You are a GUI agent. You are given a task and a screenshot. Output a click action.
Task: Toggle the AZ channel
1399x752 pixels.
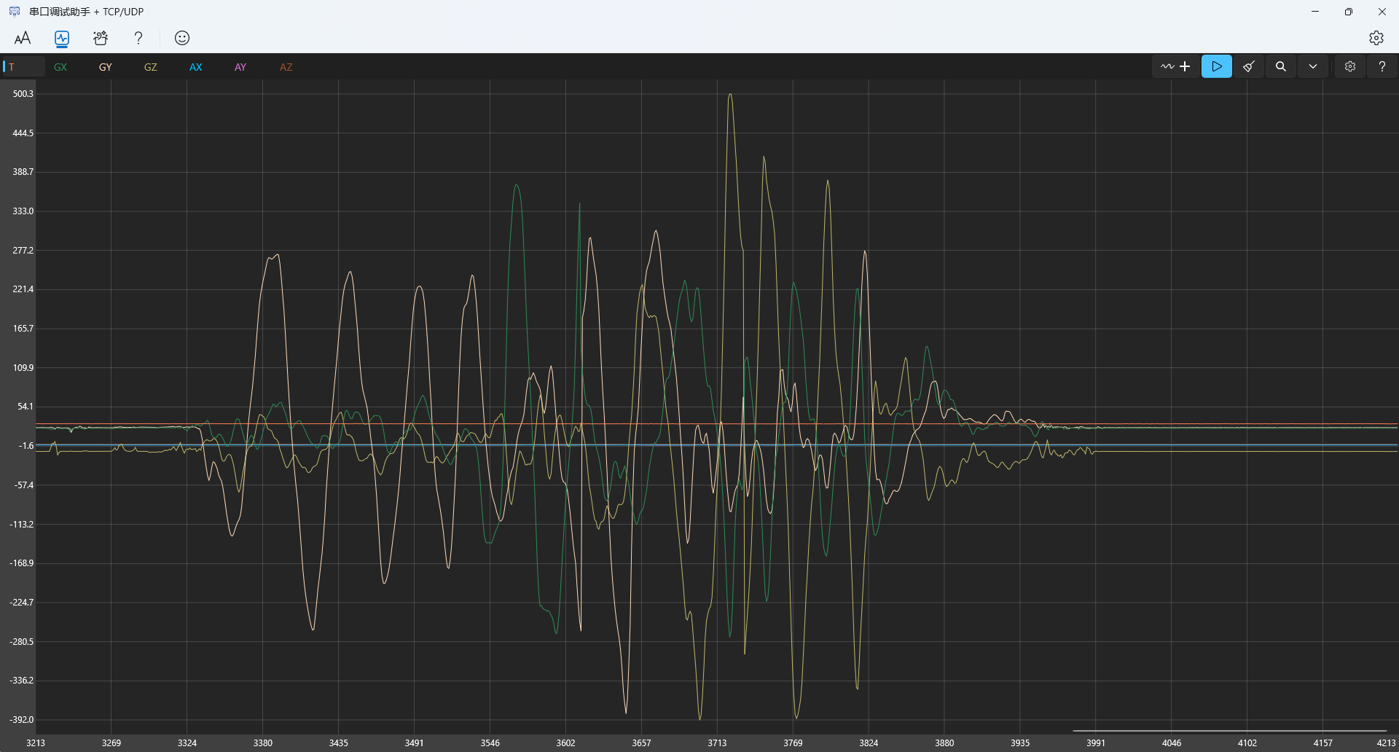click(x=286, y=67)
